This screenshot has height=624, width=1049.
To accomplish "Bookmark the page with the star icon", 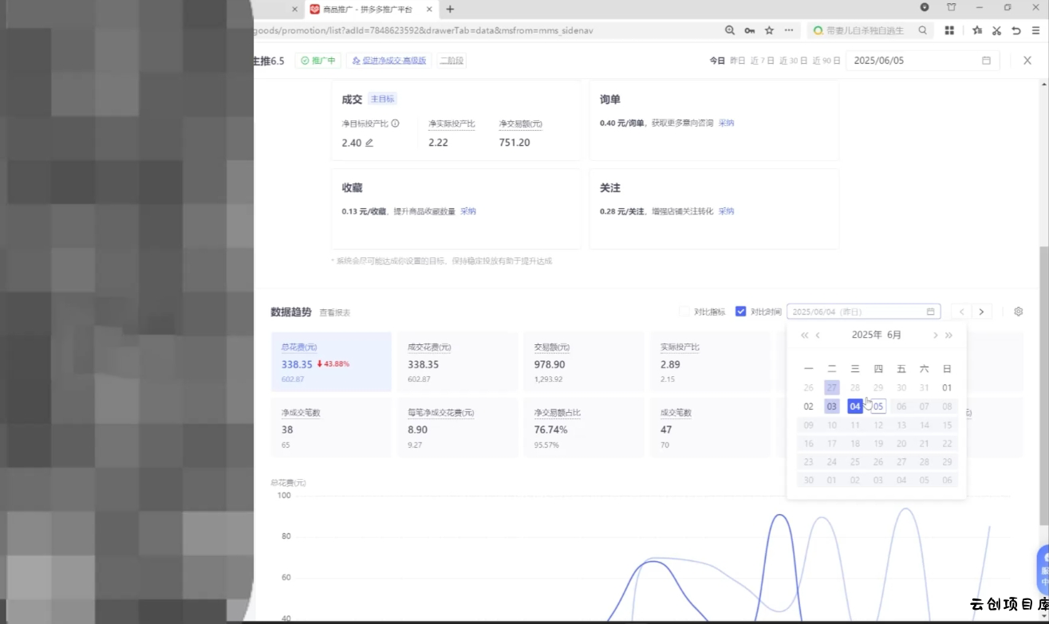I will click(x=769, y=30).
